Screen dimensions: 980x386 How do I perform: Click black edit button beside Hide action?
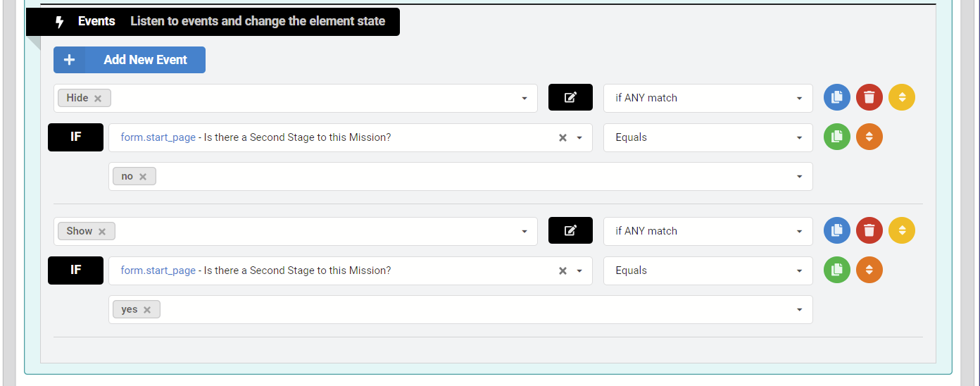coord(570,97)
